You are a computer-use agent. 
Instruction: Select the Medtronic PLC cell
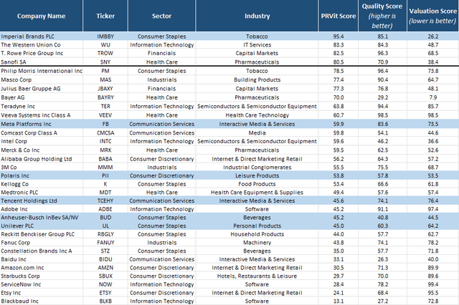42,193
